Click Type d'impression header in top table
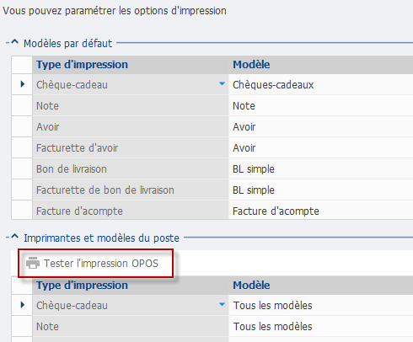 [82, 65]
